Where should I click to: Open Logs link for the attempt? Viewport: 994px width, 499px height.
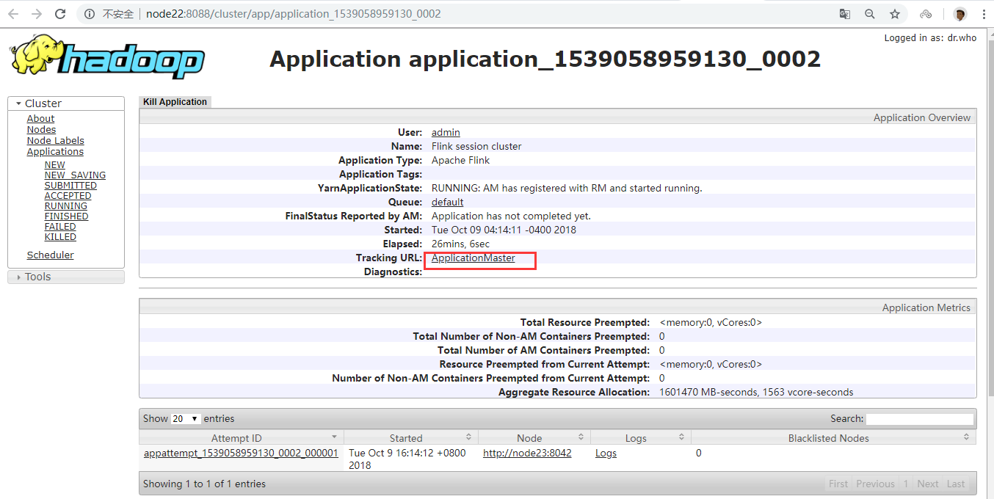point(606,454)
